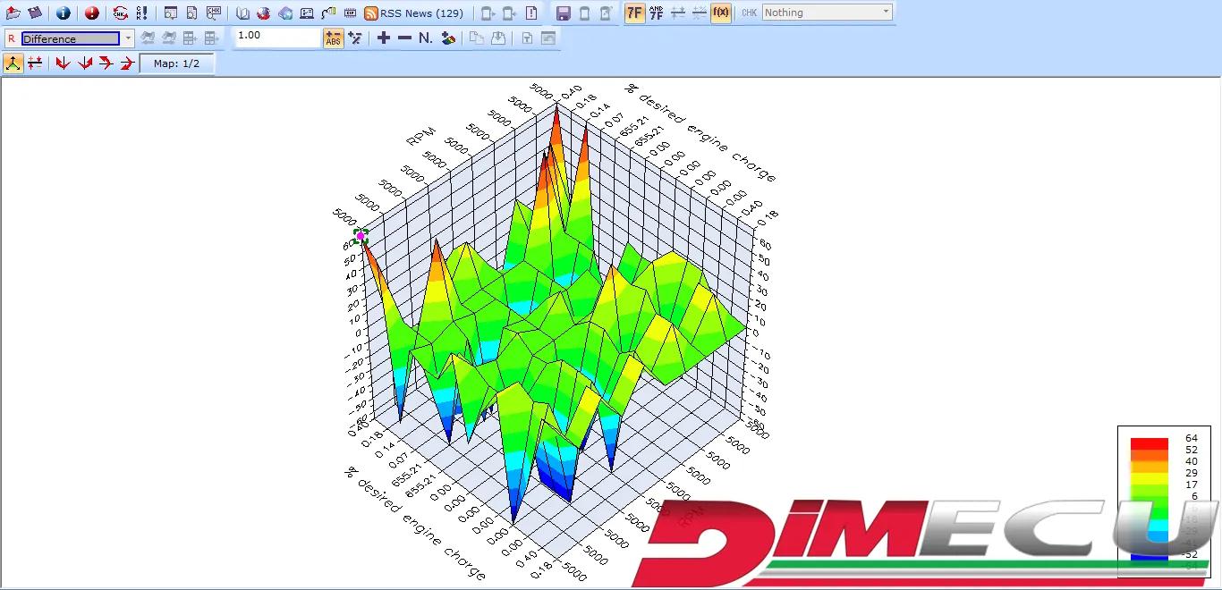Toggle the f(x) function button
The height and width of the screenshot is (590, 1222).
[x=720, y=13]
